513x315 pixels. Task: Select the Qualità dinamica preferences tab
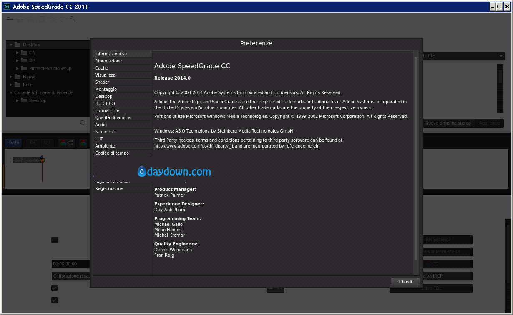(x=123, y=117)
